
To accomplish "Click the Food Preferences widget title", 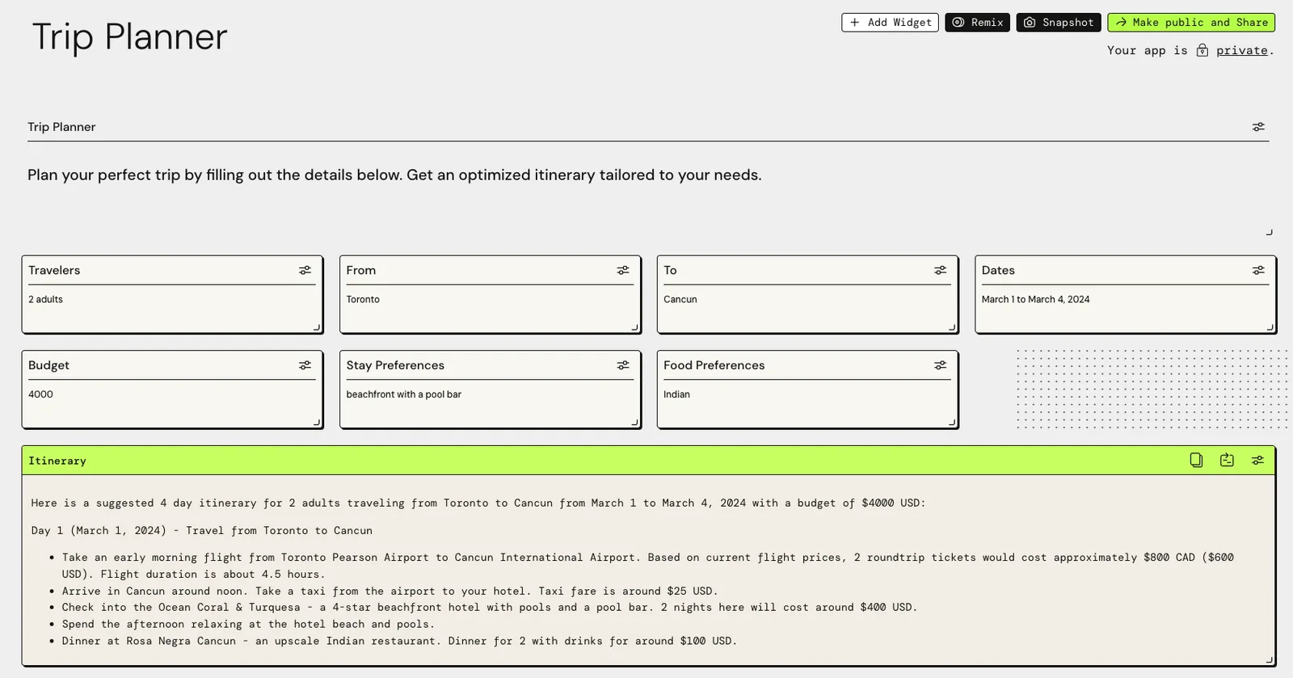I will (714, 365).
